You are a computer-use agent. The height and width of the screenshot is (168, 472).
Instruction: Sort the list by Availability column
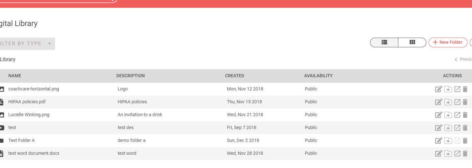click(x=318, y=76)
